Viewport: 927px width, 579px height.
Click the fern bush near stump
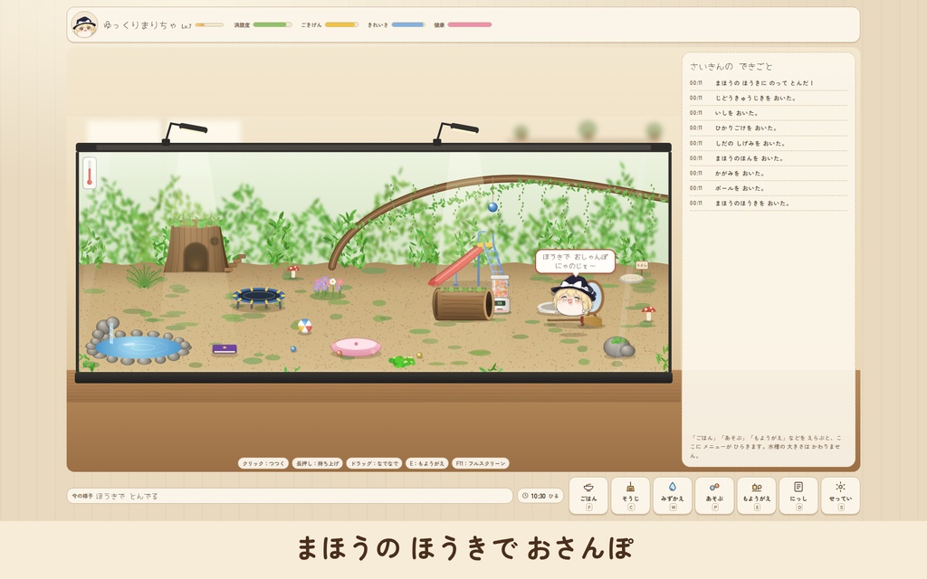click(144, 276)
